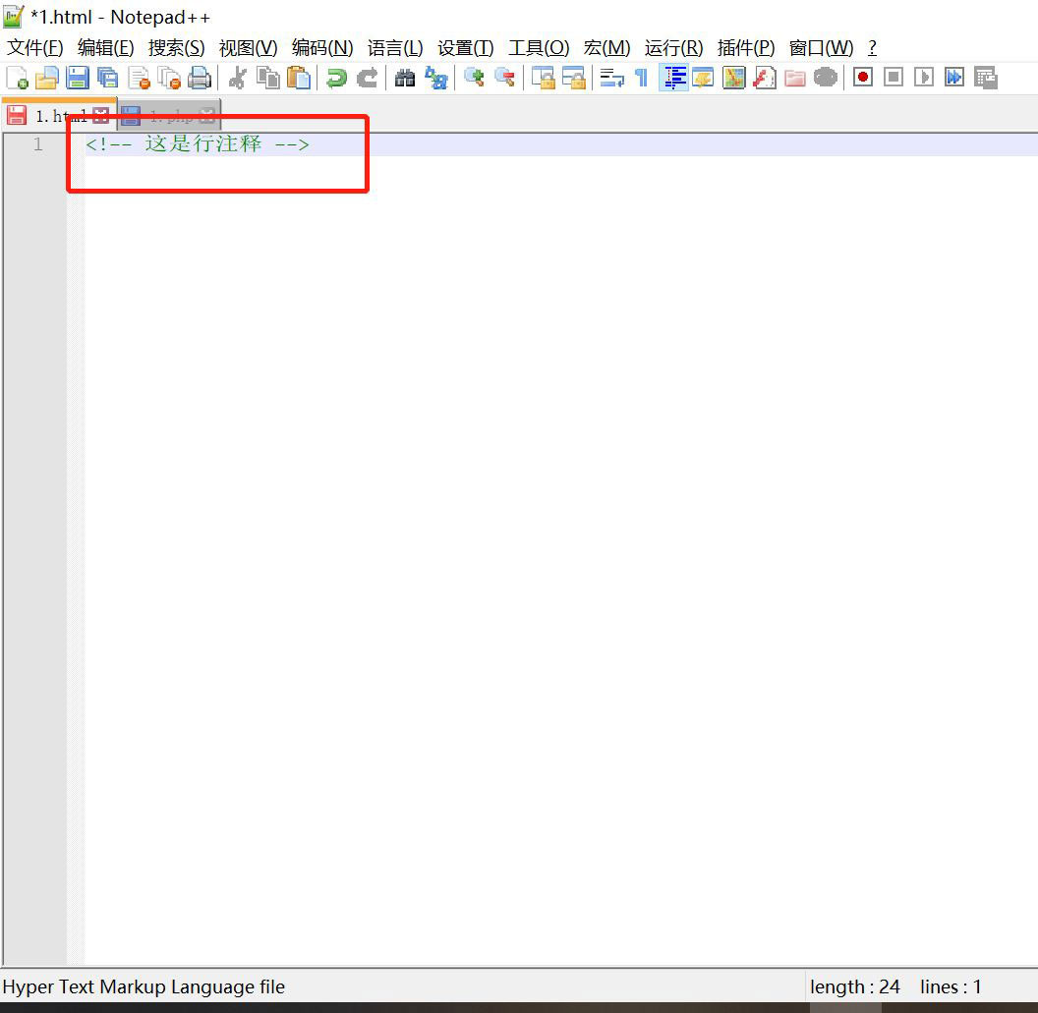The height and width of the screenshot is (1013, 1038).
Task: Toggle show all characters pilcrow icon
Action: (x=641, y=78)
